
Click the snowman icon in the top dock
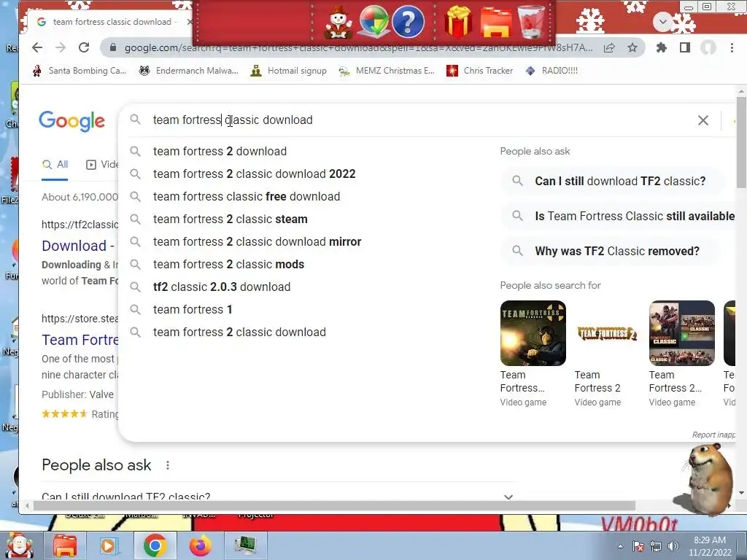point(338,22)
